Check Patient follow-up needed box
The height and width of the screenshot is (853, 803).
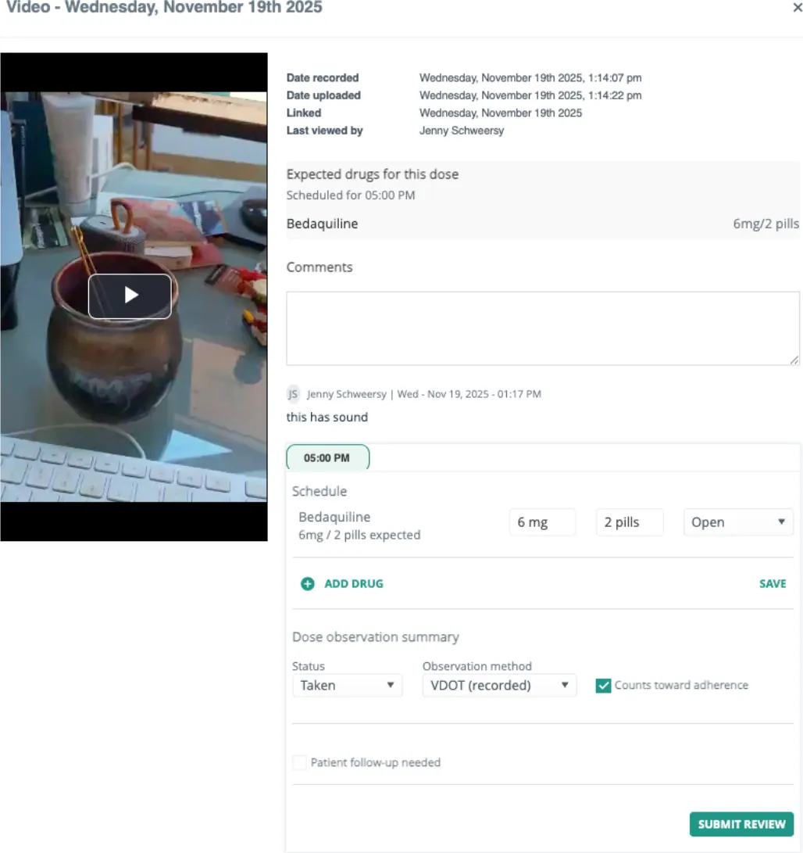coord(299,762)
